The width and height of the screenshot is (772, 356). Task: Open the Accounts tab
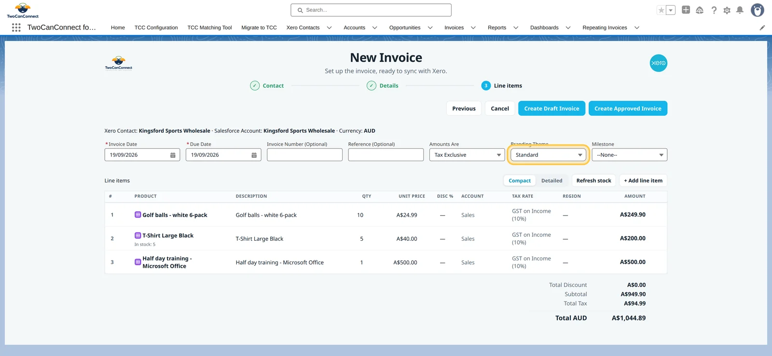(x=354, y=27)
